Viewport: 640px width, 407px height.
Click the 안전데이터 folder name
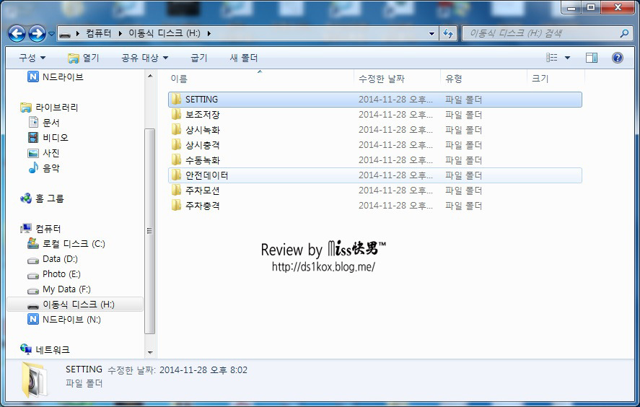206,175
